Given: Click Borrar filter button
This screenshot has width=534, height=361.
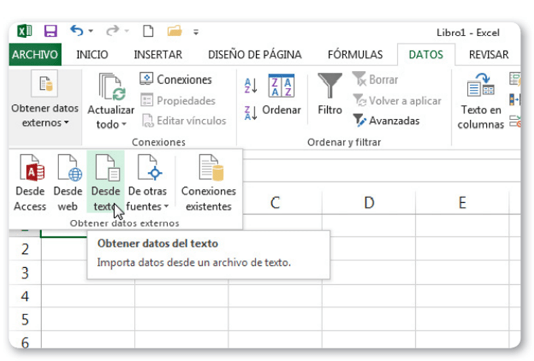Looking at the screenshot, I should [375, 79].
